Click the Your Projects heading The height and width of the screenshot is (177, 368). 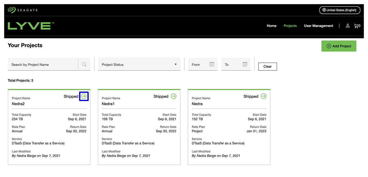tap(25, 45)
